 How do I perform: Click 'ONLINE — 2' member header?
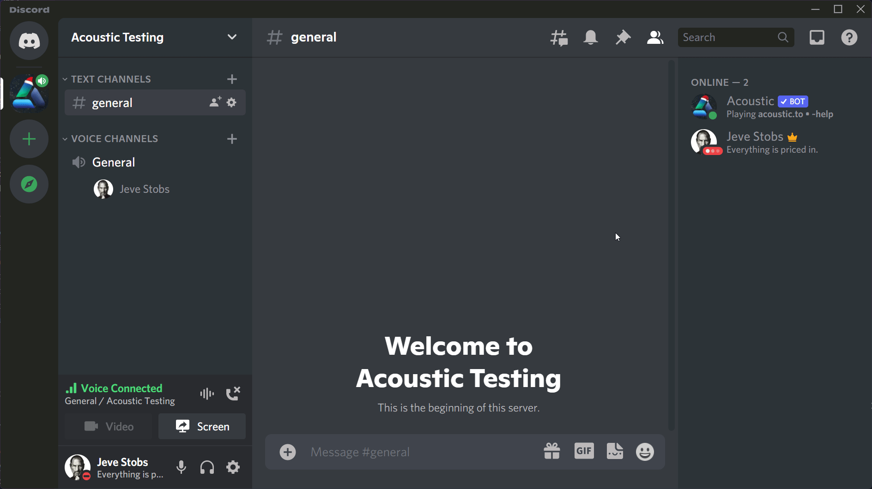(720, 83)
